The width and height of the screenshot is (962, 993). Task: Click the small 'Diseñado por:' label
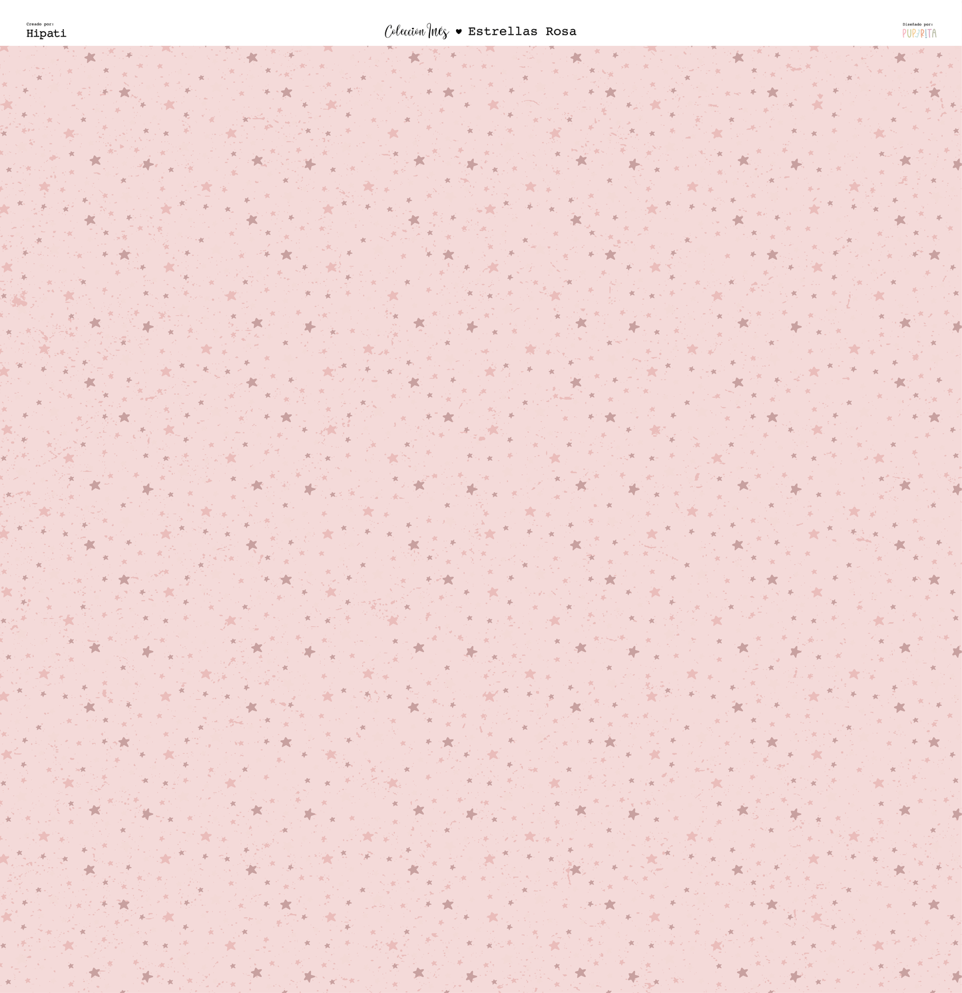917,25
